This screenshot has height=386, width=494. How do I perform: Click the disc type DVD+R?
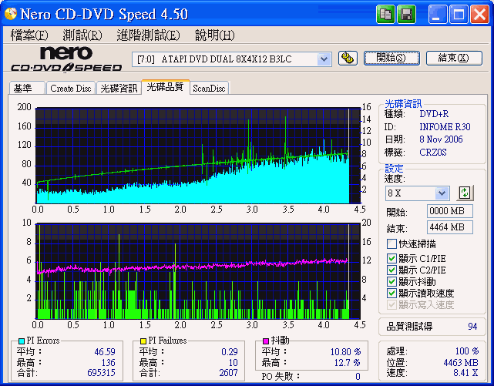(x=434, y=114)
